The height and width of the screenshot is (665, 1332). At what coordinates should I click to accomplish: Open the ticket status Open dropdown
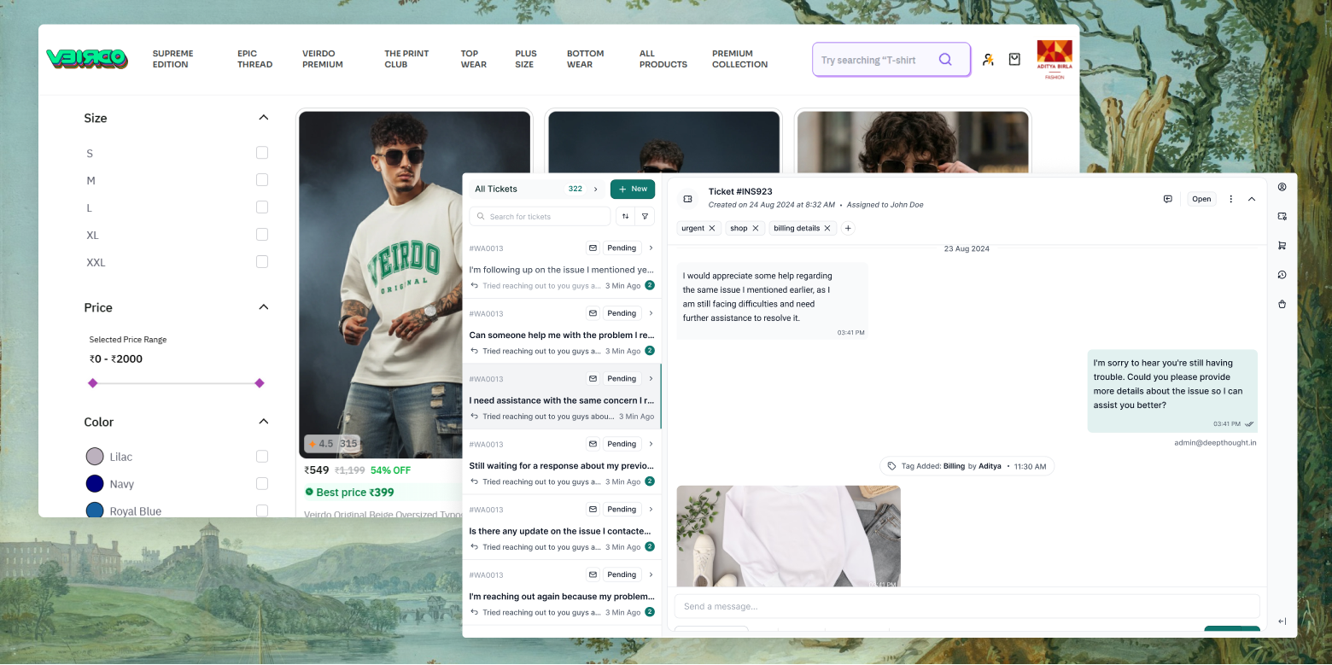coord(1201,199)
